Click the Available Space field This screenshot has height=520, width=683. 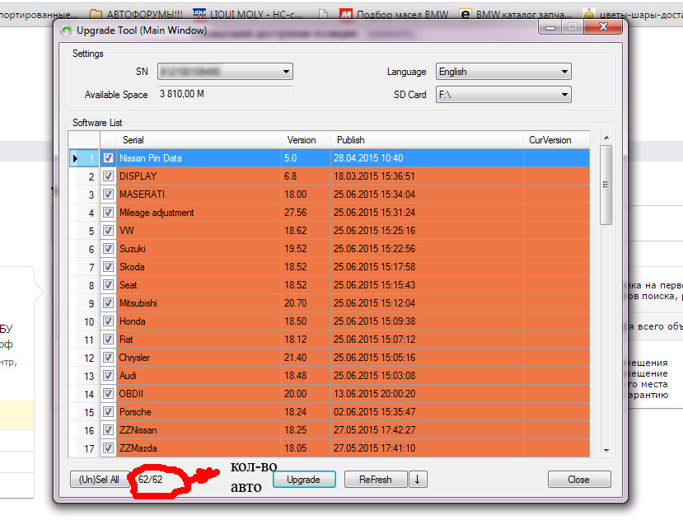pyautogui.click(x=225, y=94)
